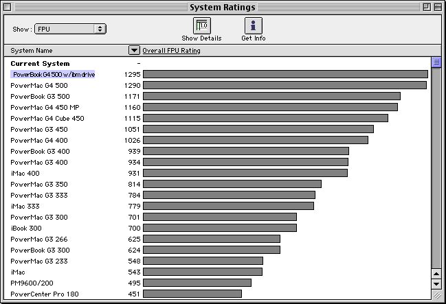This screenshot has width=446, height=304.
Task: Click the 939 rating value
Action: coord(134,152)
